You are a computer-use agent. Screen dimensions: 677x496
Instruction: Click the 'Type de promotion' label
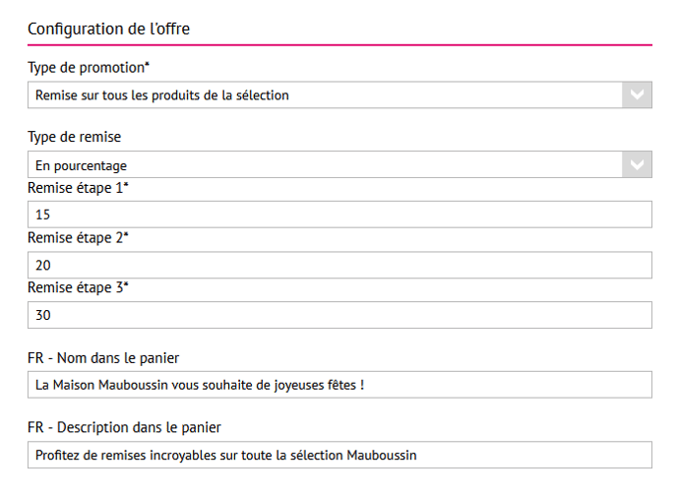coord(87,67)
